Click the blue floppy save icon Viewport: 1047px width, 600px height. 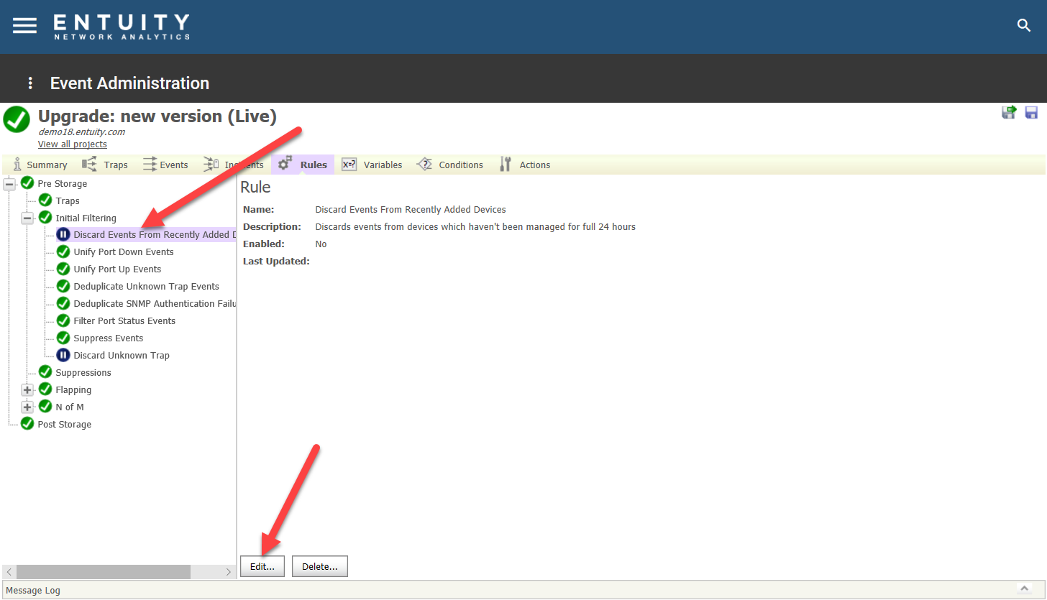pos(1031,112)
